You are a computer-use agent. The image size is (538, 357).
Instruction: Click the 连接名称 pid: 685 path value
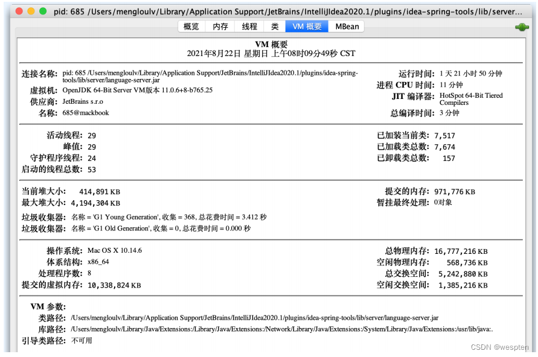pos(210,77)
